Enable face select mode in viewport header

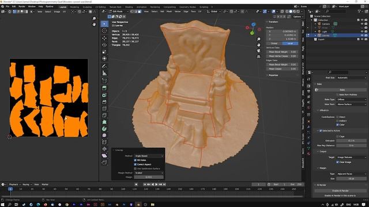pyautogui.click(x=140, y=11)
